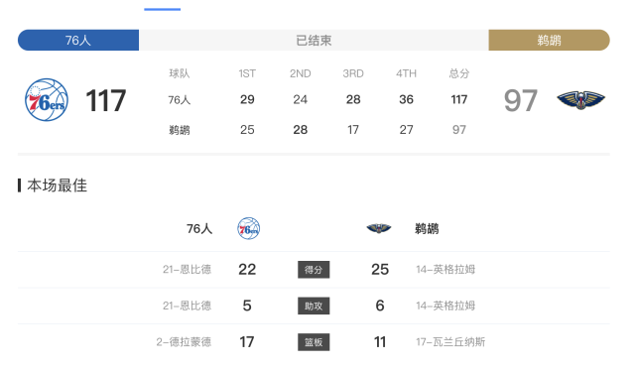Viewport: 636px width, 369px height.
Task: Click the Pelicans final score 97
Action: [x=520, y=100]
